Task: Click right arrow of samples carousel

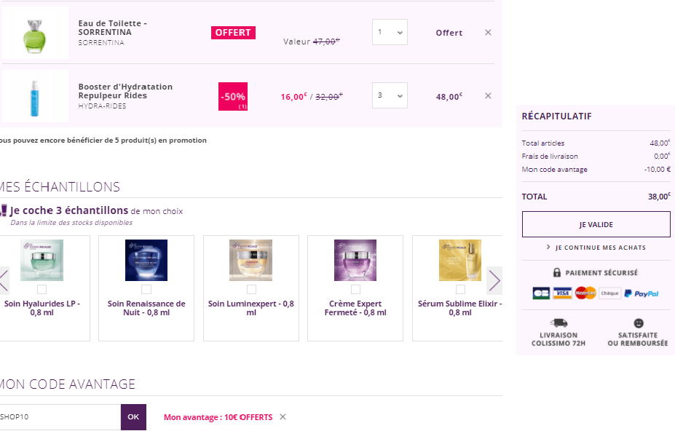Action: [x=494, y=280]
